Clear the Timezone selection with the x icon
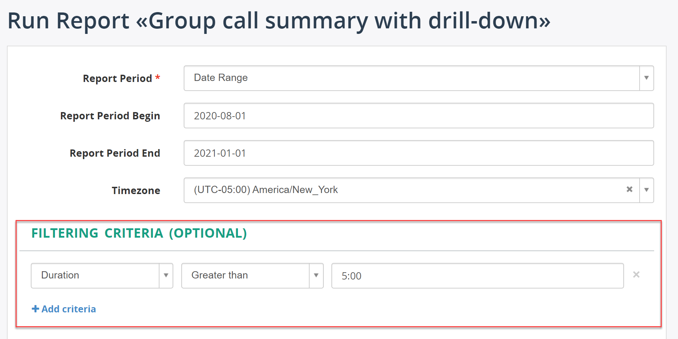The height and width of the screenshot is (339, 678). (x=629, y=189)
